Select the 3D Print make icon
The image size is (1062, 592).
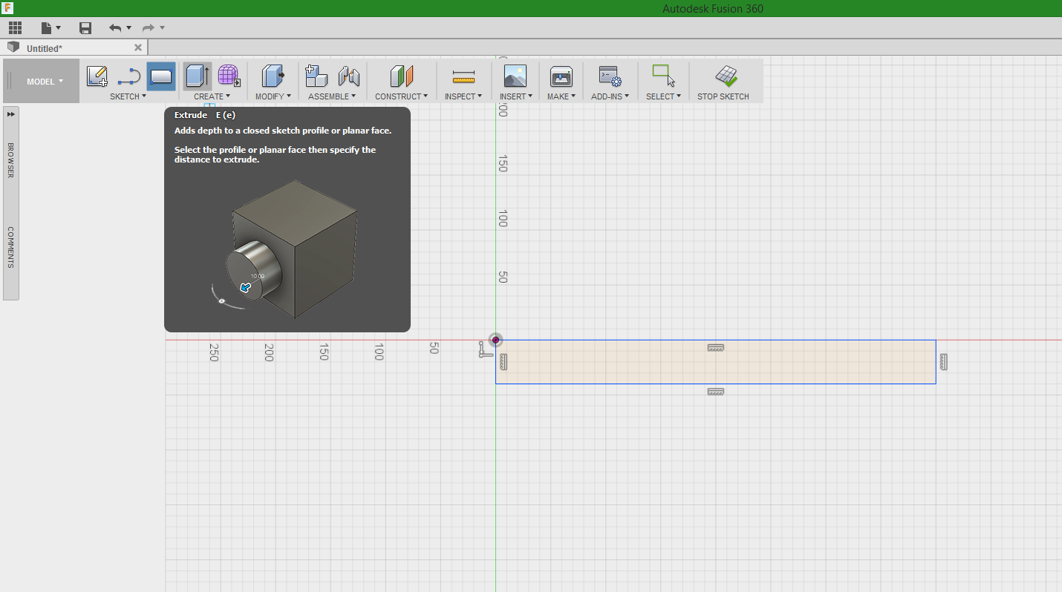[561, 76]
